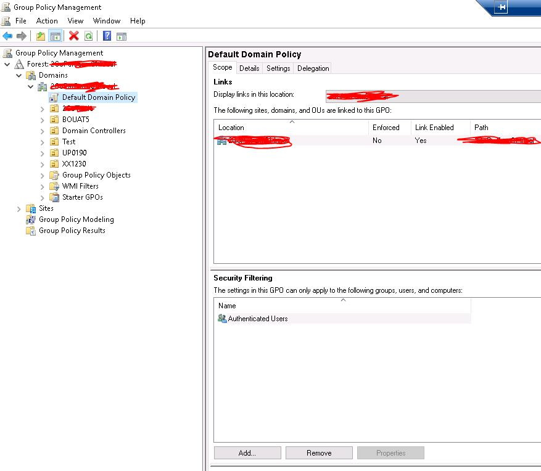This screenshot has height=471, width=541.
Task: Expand the UP0190 OU
Action: point(42,153)
